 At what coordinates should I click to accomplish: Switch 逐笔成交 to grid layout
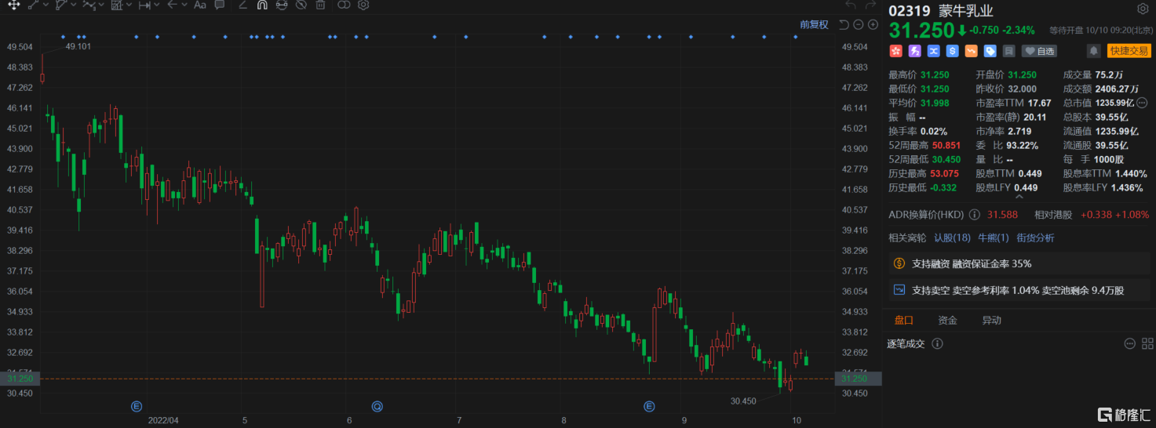point(1147,343)
